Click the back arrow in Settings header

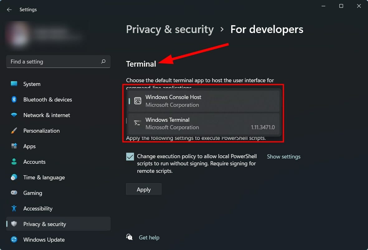pos(9,10)
